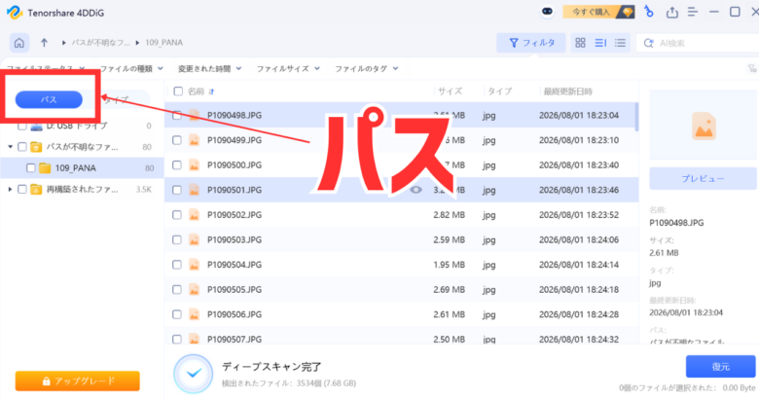Click the プレビュー preview button
The width and height of the screenshot is (759, 399).
[703, 179]
